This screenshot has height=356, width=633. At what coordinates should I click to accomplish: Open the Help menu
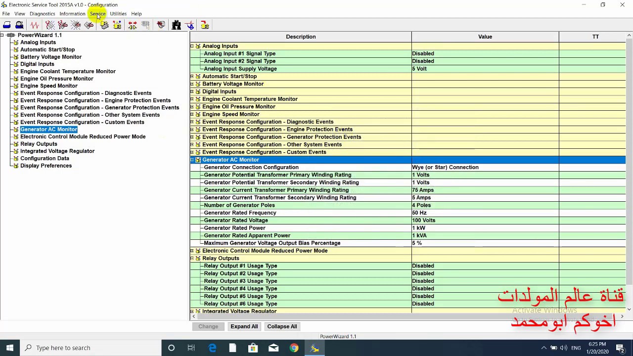click(136, 14)
